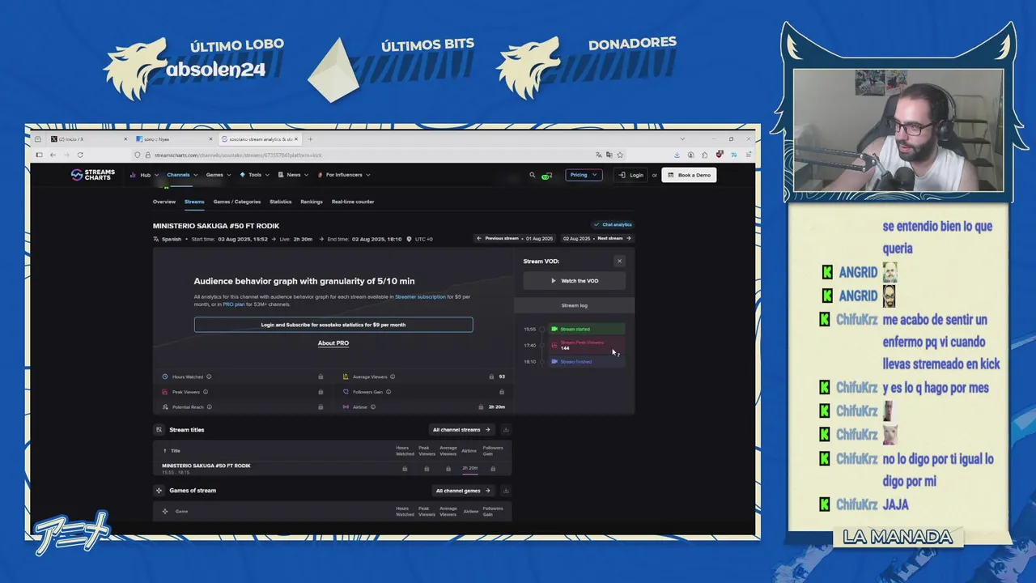The width and height of the screenshot is (1036, 583).
Task: Click the Stream log header
Action: 574,305
